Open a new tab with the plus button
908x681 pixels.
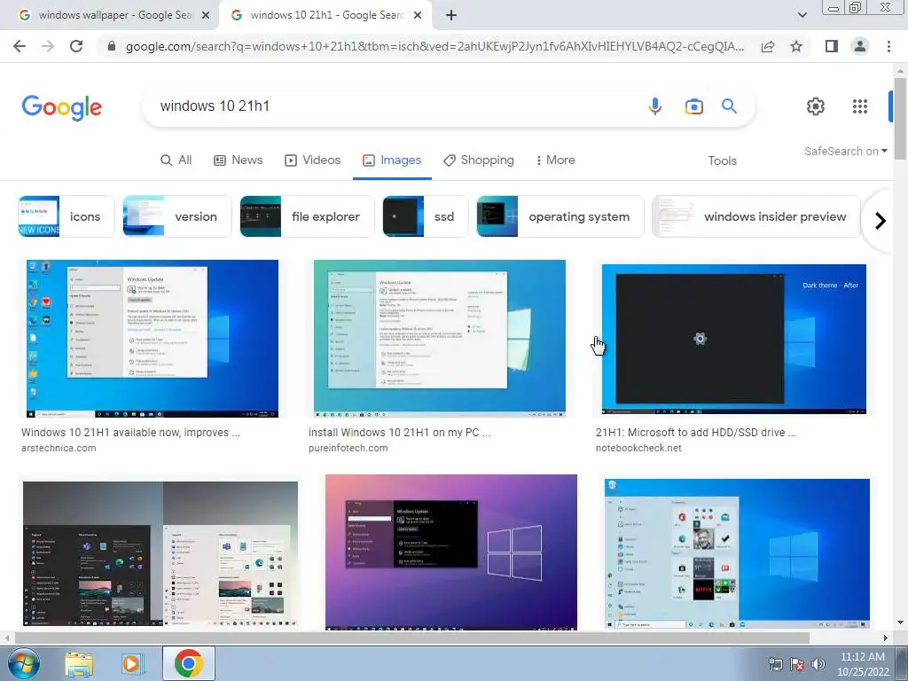click(451, 16)
